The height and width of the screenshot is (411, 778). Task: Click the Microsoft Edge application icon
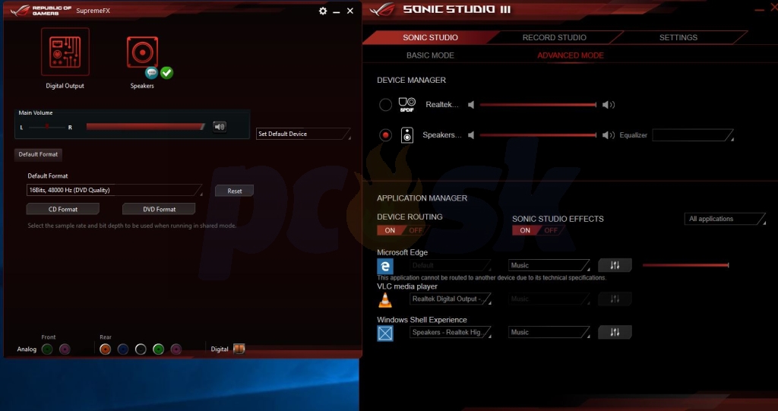click(x=385, y=266)
